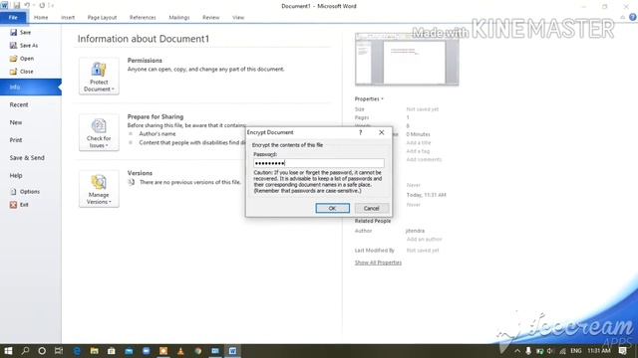
Task: Click the document preview thumbnail
Action: (407, 60)
